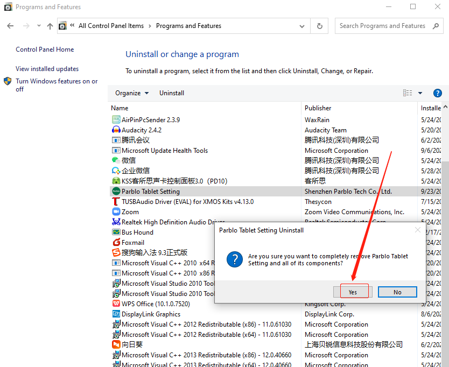
Task: Expand the view options dropdown arrow
Action: pos(420,93)
